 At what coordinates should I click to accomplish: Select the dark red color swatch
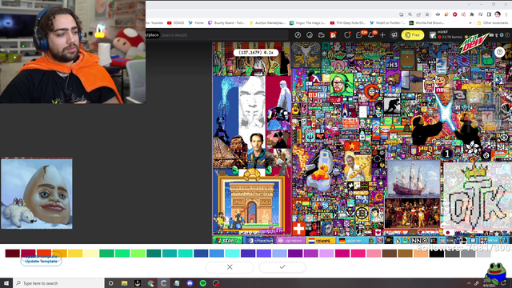coord(13,253)
